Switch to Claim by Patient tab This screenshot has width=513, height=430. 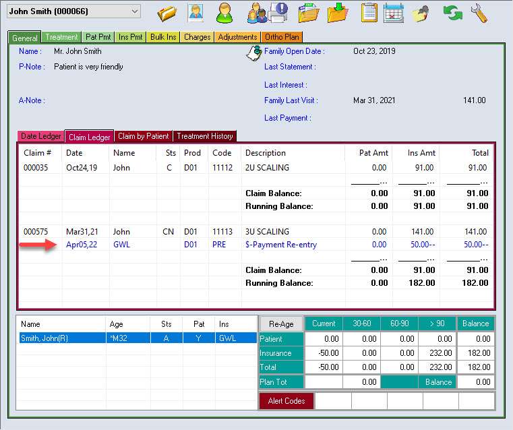(144, 136)
